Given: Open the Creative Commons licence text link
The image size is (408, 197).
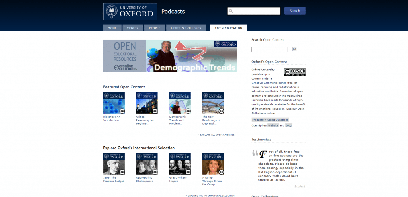Looking at the screenshot, I should [x=269, y=83].
